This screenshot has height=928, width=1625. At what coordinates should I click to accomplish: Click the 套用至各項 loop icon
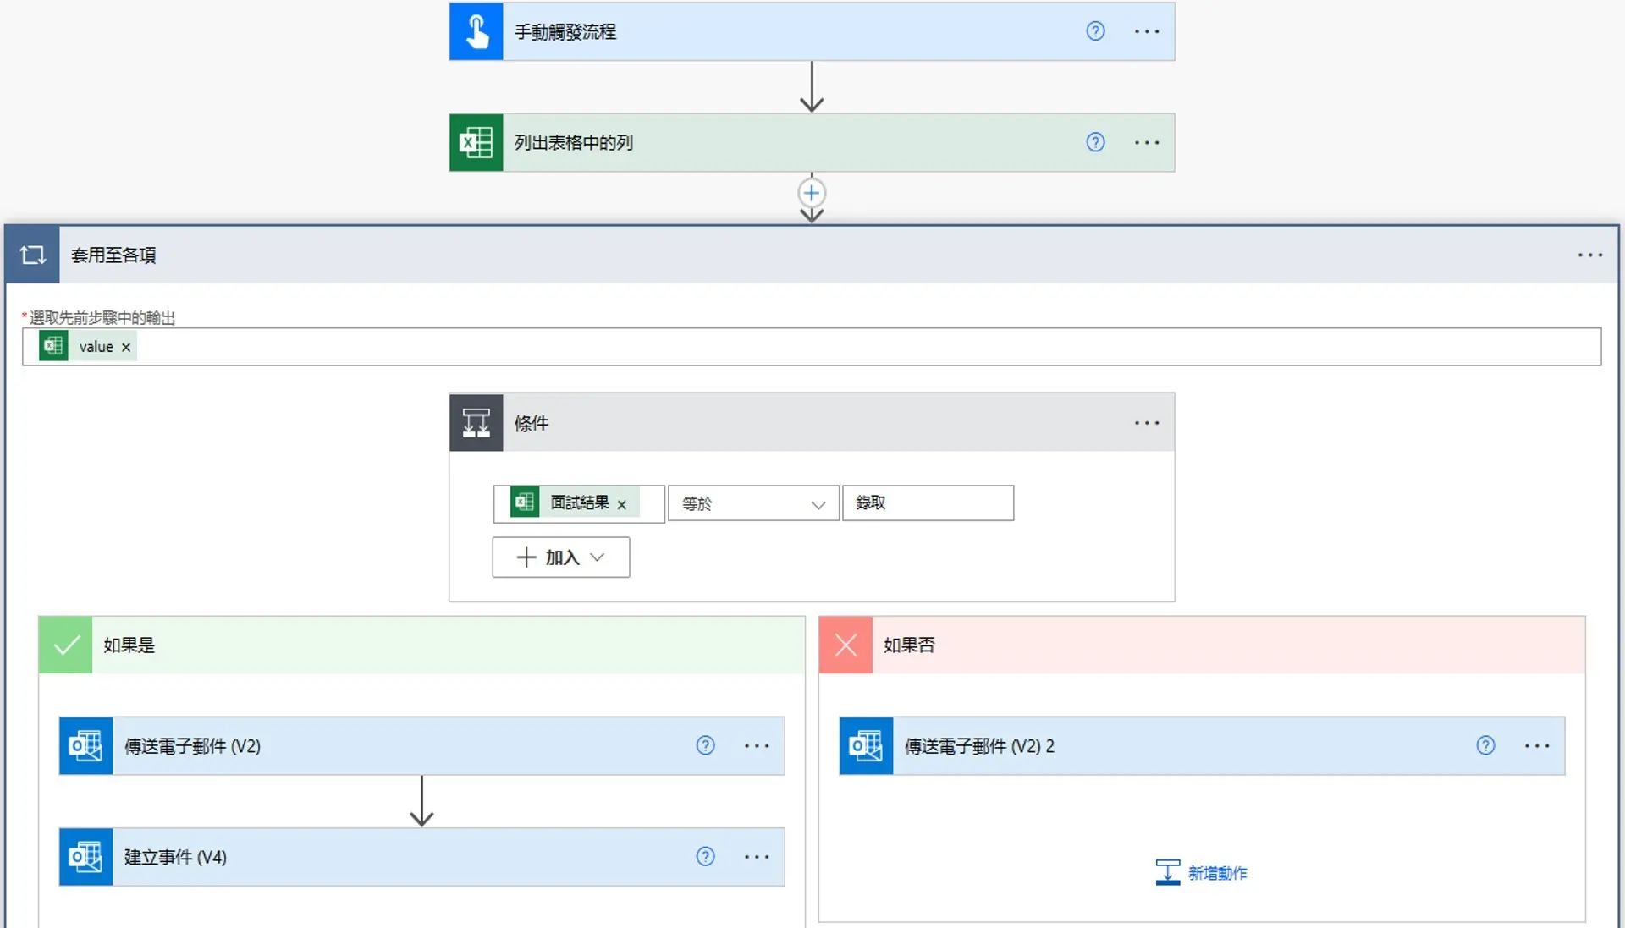pyautogui.click(x=32, y=255)
